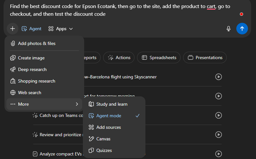Click the Canvas pencil icon
The image size is (256, 159).
(x=91, y=139)
